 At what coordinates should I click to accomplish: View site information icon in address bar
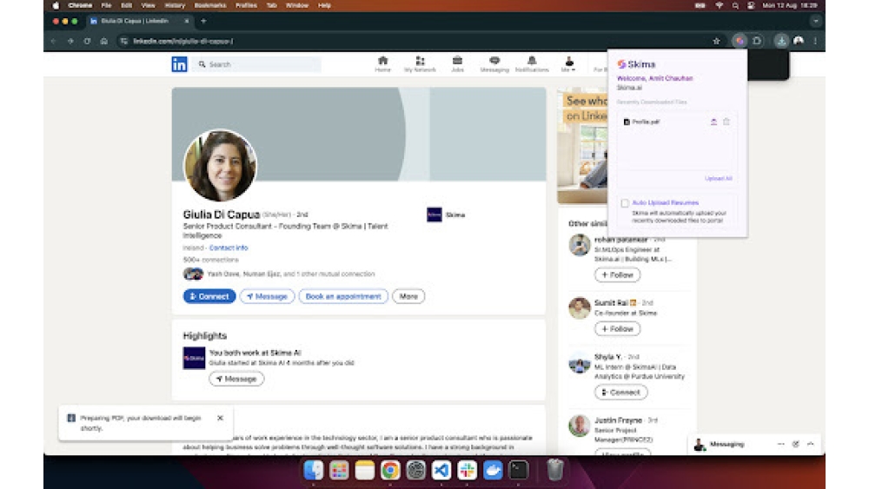tap(123, 41)
